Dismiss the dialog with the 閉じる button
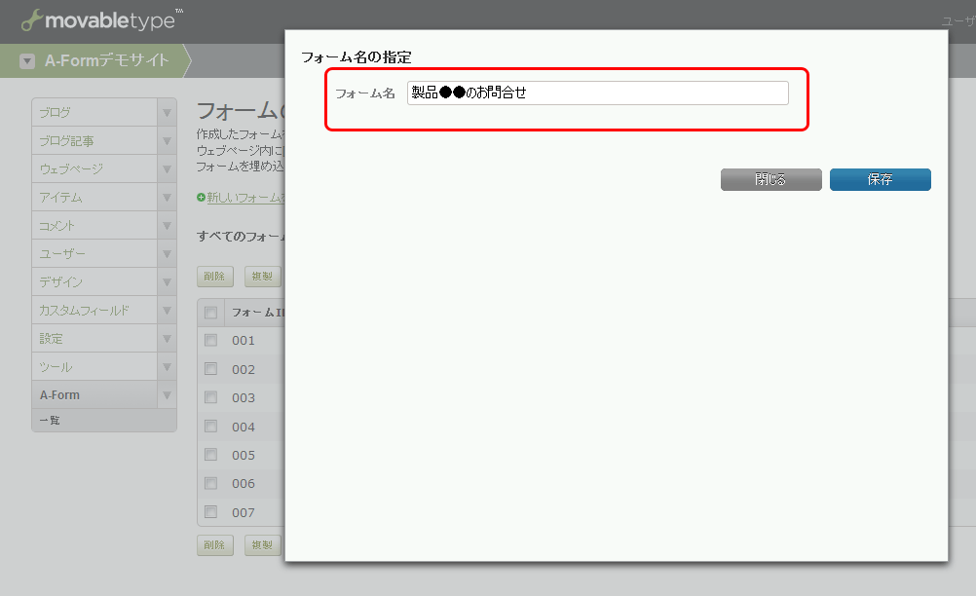Screen dimensions: 976x596 tap(770, 179)
